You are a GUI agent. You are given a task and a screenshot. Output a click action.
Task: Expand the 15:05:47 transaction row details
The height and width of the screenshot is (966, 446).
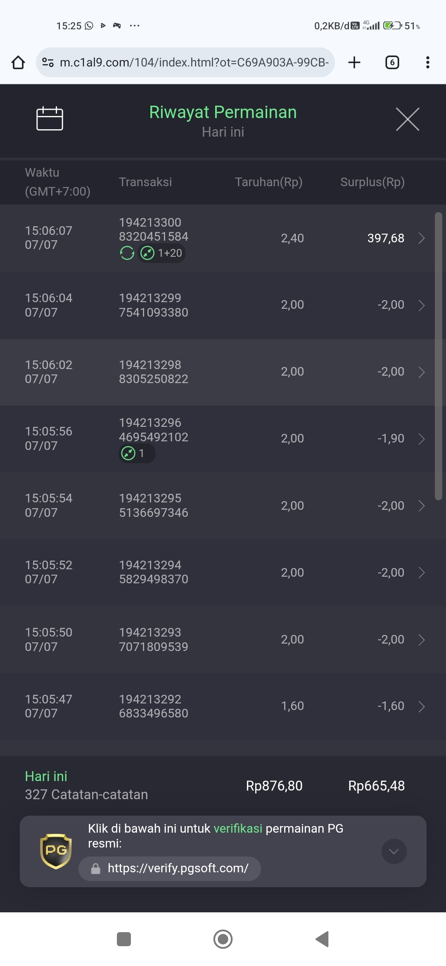pos(421,706)
